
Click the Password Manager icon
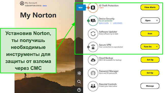[93, 73]
